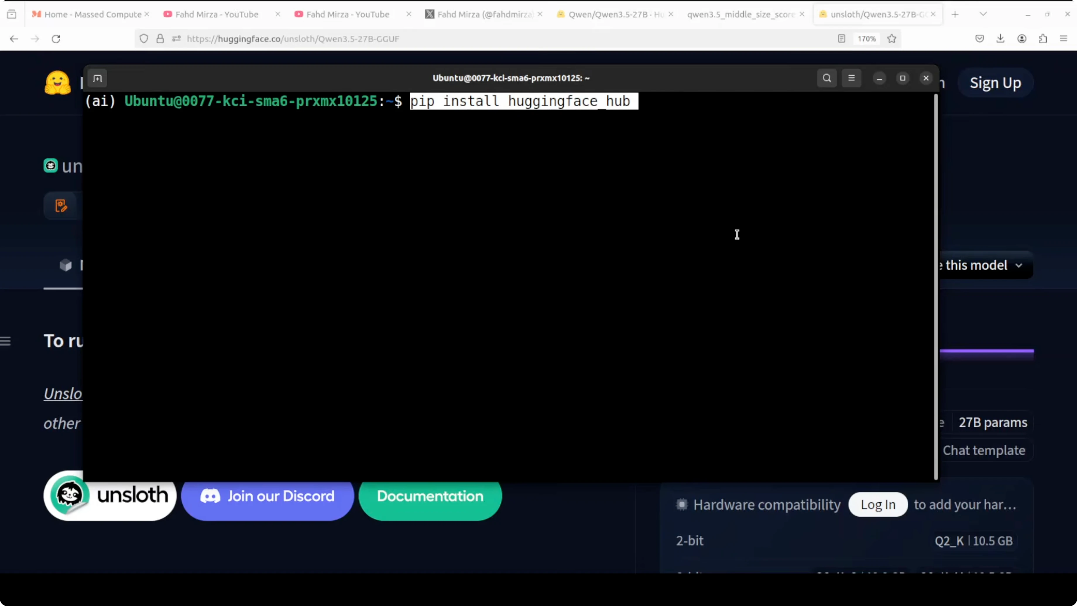
Task: Bookmark this page with the star icon
Action: [892, 39]
